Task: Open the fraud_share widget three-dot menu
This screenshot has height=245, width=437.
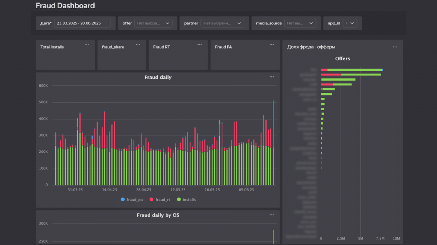Action: [138, 44]
